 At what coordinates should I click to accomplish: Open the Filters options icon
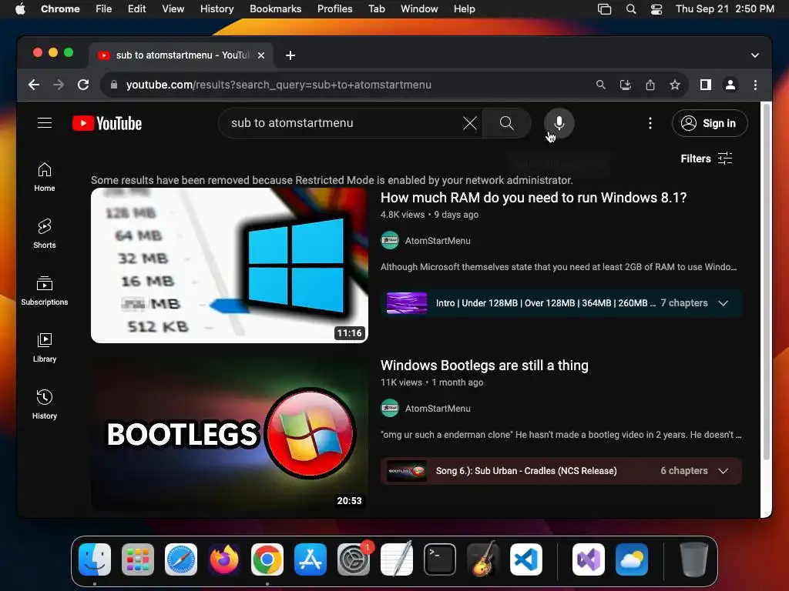724,159
